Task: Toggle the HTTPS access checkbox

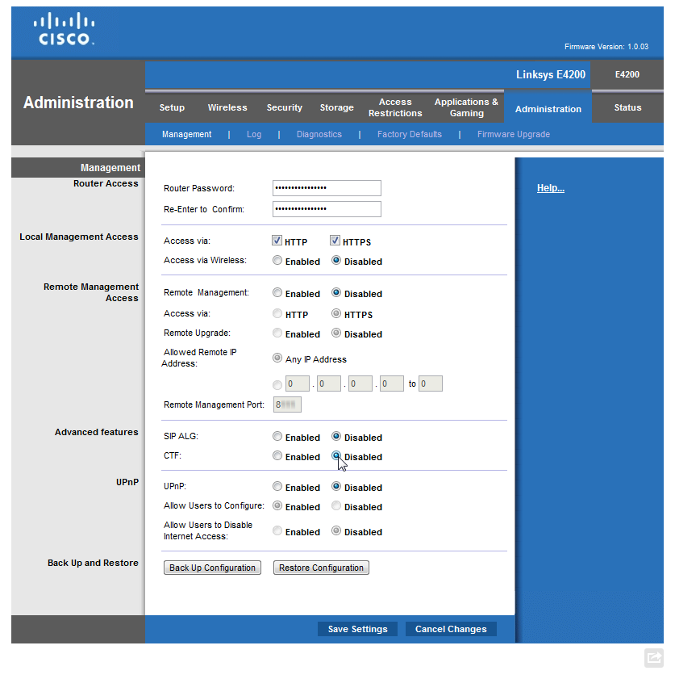Action: tap(335, 241)
